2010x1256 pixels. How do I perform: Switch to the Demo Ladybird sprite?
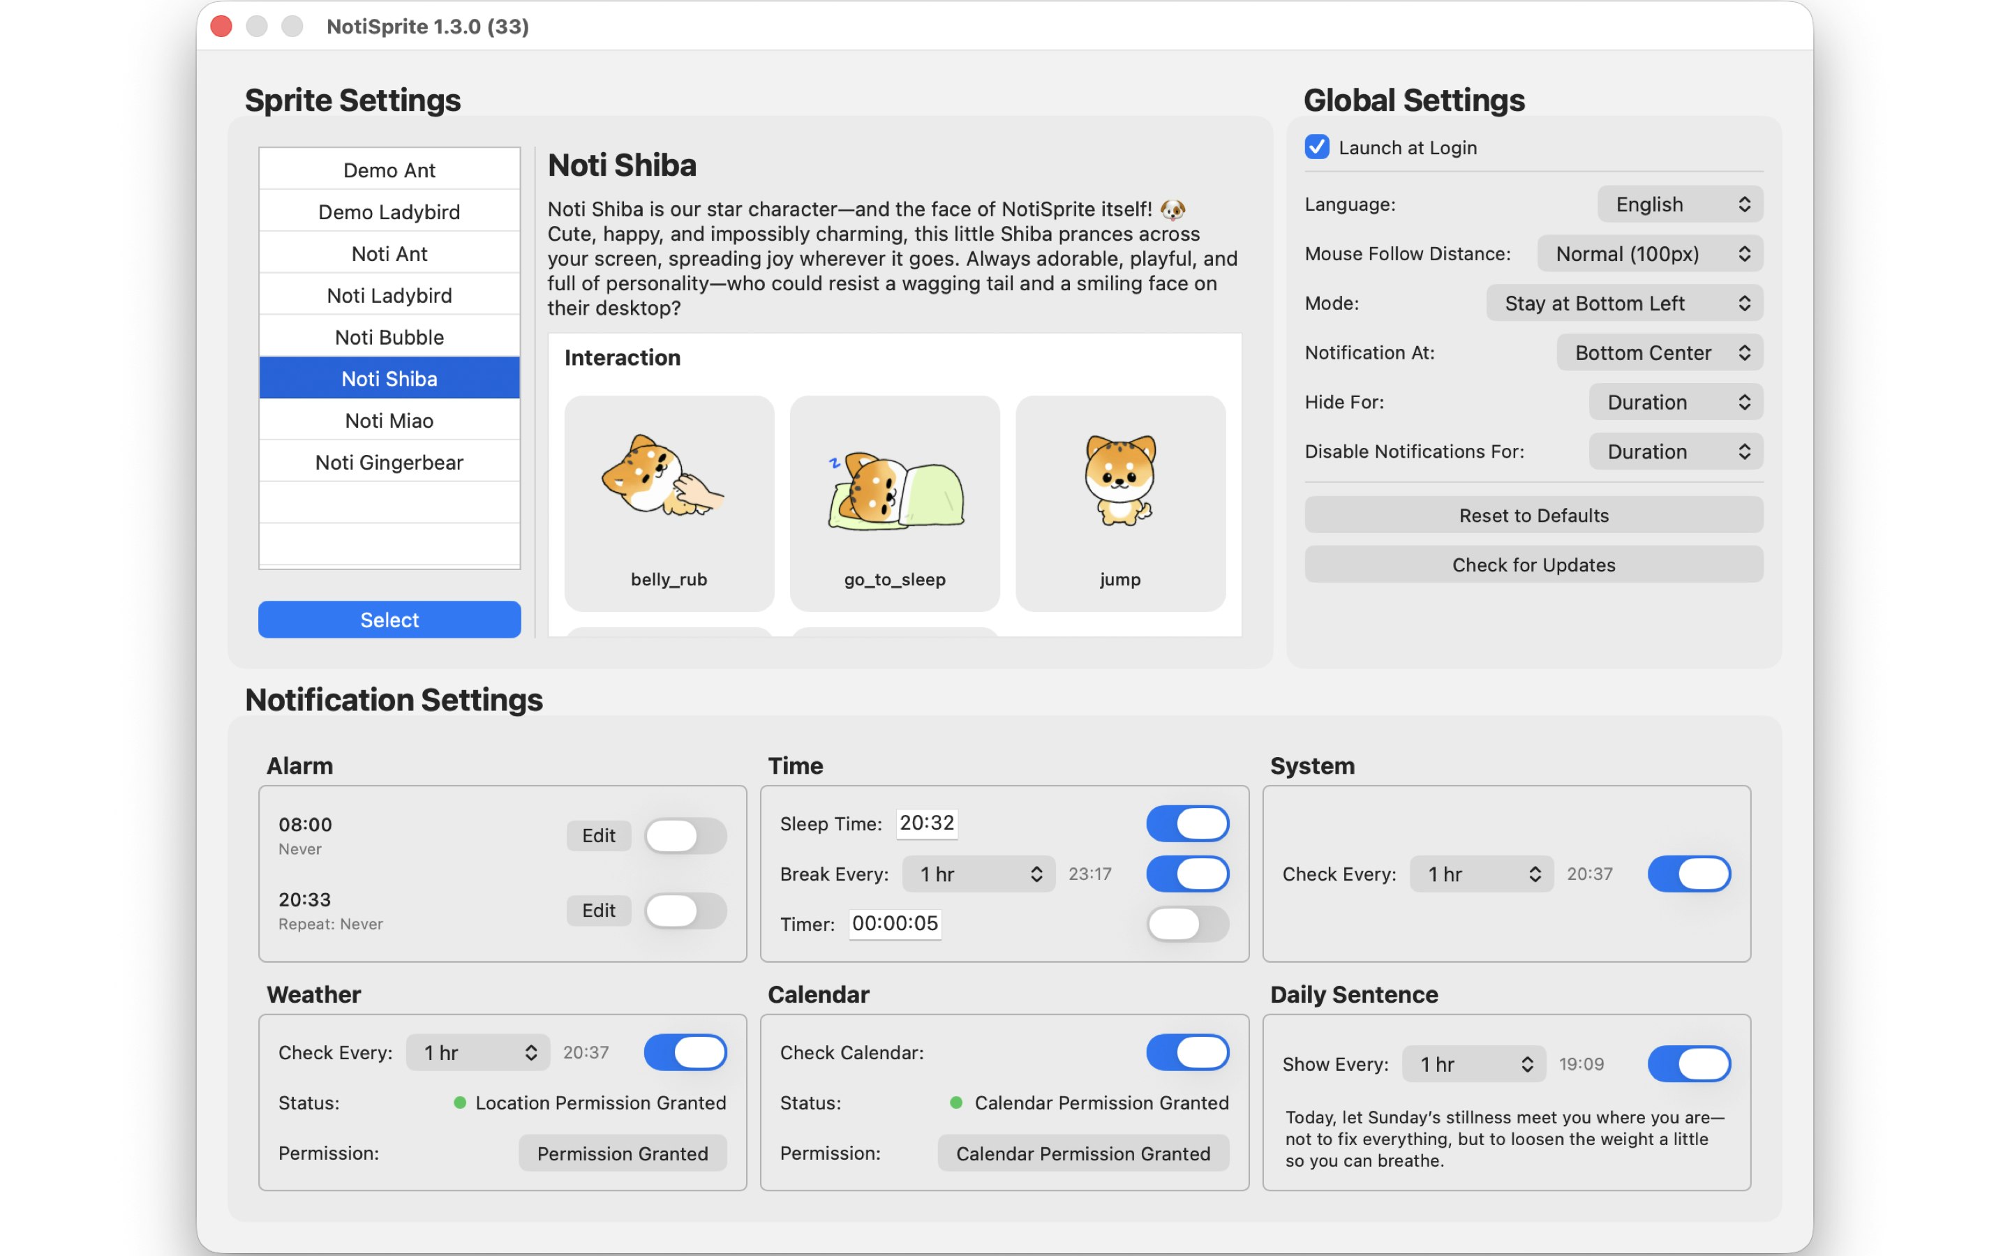click(x=389, y=211)
